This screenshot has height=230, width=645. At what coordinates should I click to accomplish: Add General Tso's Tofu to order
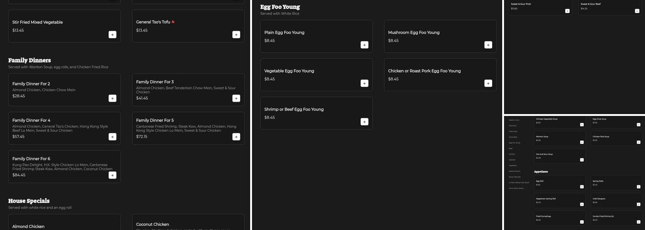pos(236,34)
